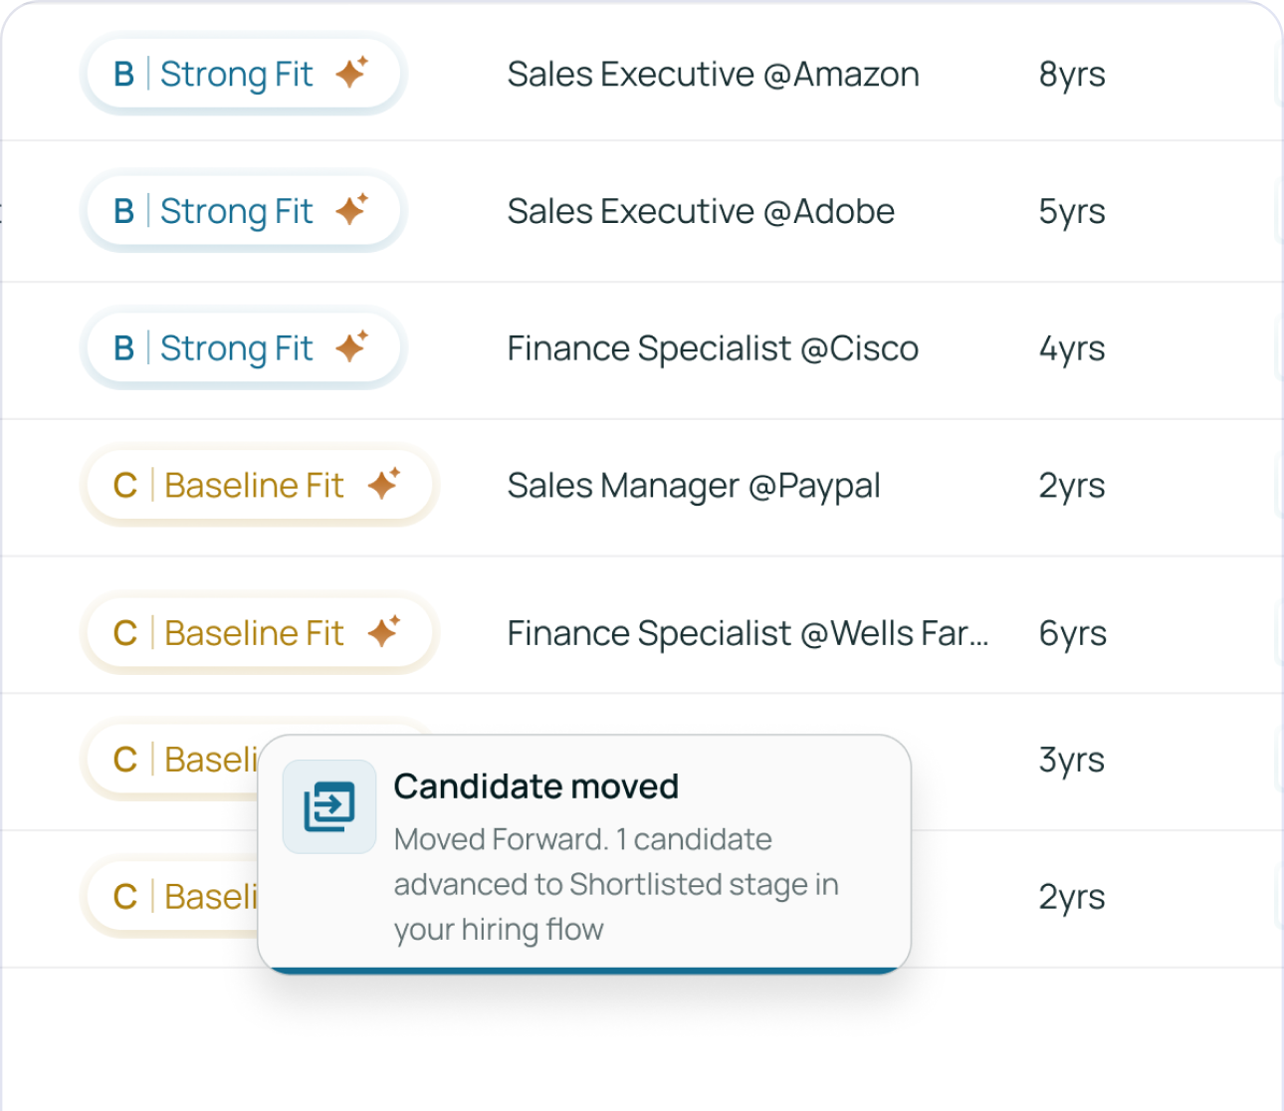The width and height of the screenshot is (1284, 1111).
Task: Open Strong Fit rating for Cisco Finance Specialist
Action: [x=236, y=349]
